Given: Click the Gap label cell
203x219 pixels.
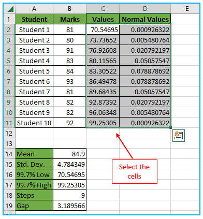Looking at the screenshot, I should pyautogui.click(x=34, y=206).
